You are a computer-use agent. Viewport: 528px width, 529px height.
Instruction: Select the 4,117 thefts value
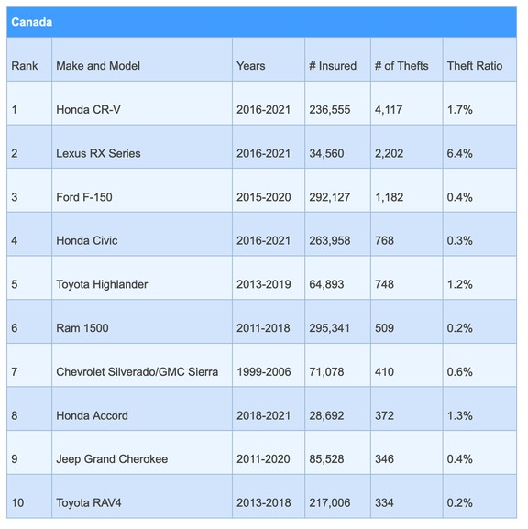click(389, 110)
